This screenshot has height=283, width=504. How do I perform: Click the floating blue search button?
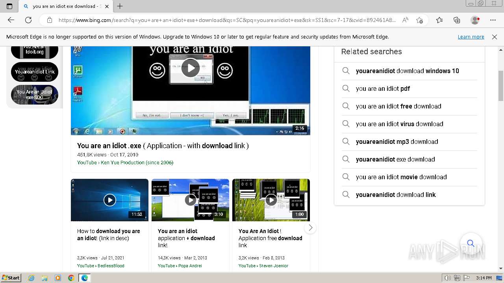click(x=471, y=243)
